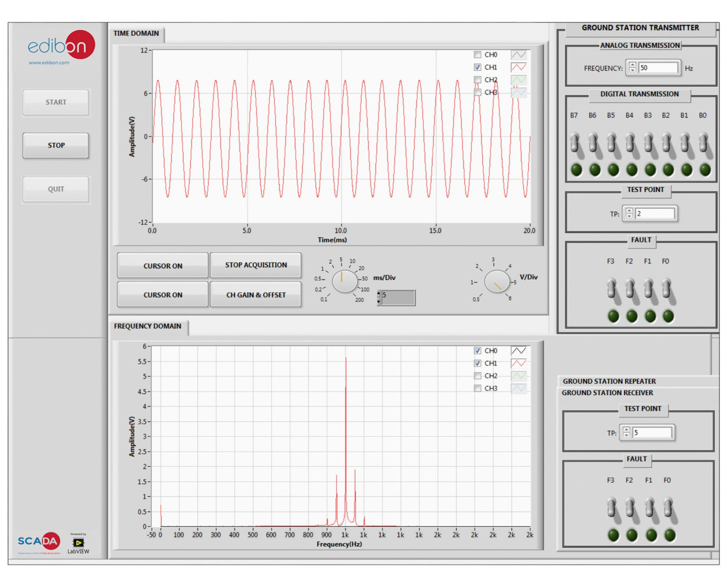The width and height of the screenshot is (727, 587).
Task: Click receiver test point TP stepper
Action: (x=626, y=433)
